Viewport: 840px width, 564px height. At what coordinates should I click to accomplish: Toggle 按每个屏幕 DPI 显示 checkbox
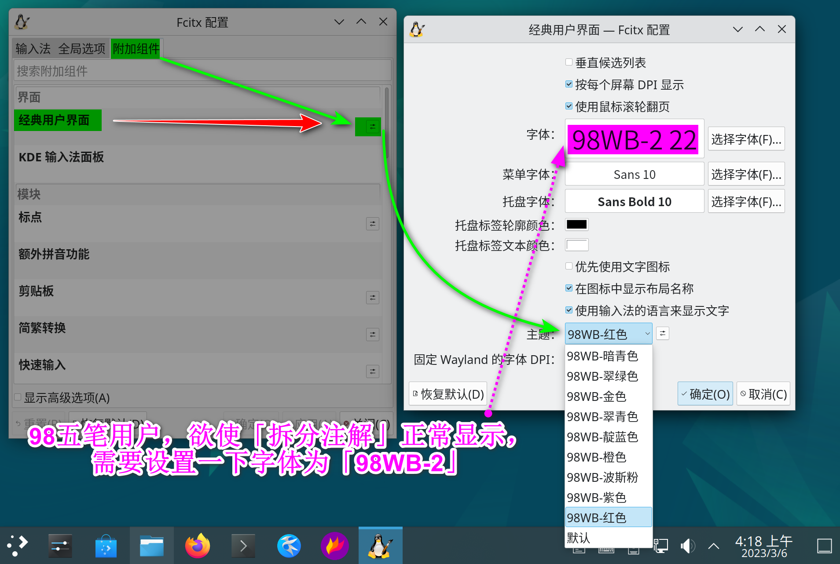[x=569, y=84]
